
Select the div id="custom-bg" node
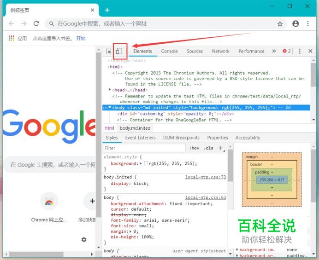[x=175, y=114]
